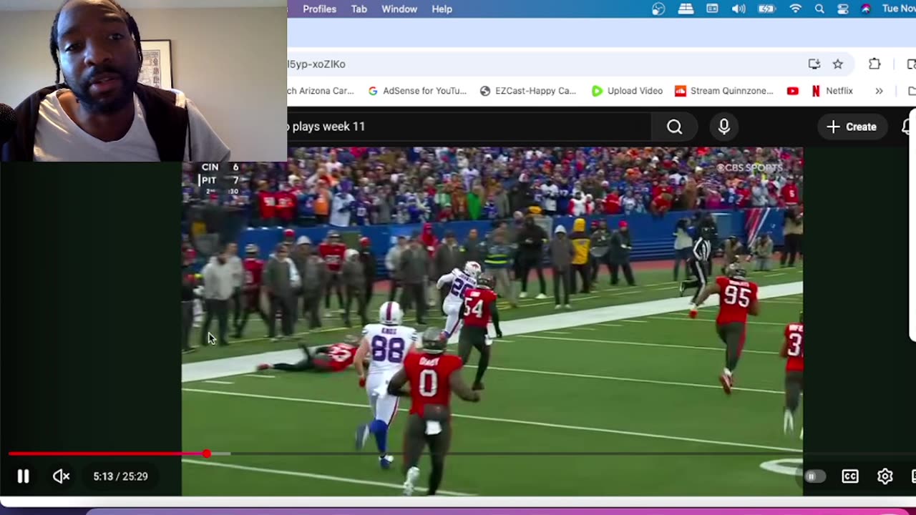Click the YouTube search box text

[x=326, y=127]
